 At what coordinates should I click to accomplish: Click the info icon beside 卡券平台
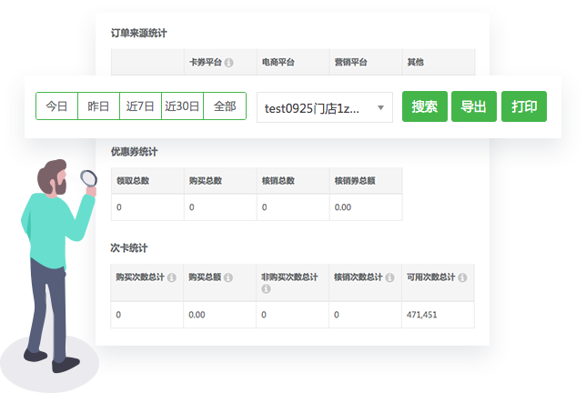(x=228, y=63)
